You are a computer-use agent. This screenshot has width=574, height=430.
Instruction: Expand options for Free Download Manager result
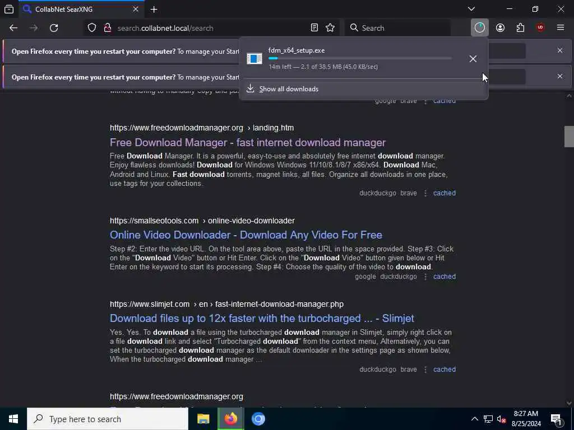point(425,193)
